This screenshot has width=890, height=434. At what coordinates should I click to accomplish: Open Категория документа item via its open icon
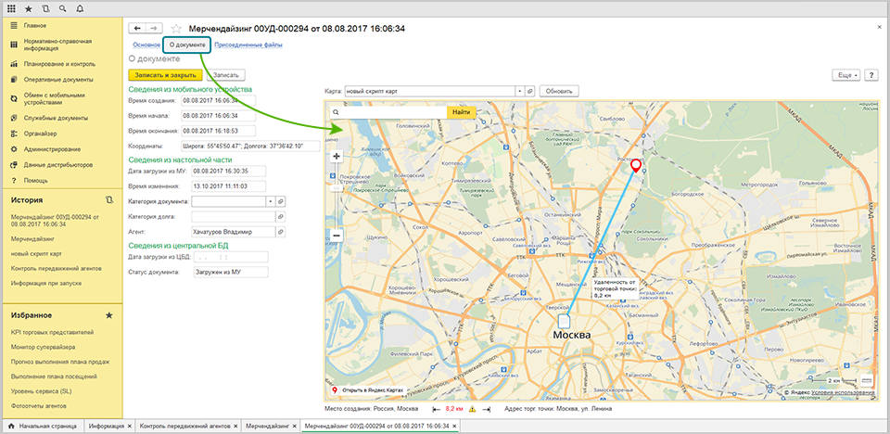[280, 201]
